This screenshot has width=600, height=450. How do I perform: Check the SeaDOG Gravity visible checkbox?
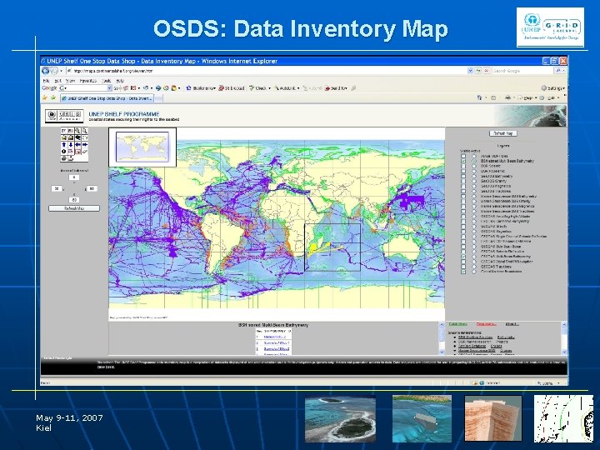click(463, 181)
